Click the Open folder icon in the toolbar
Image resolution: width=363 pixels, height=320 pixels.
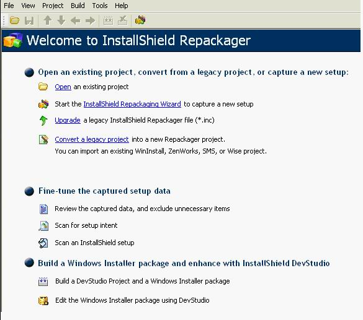(14, 20)
